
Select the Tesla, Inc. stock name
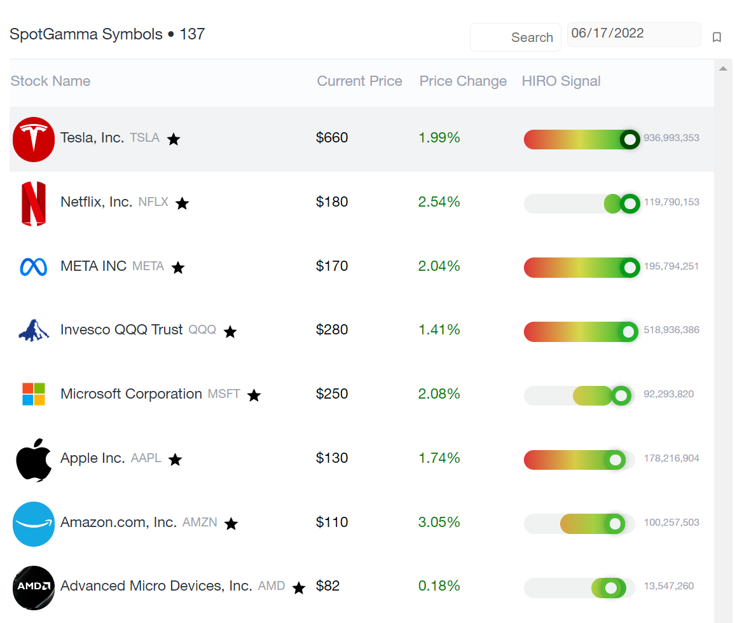point(92,137)
